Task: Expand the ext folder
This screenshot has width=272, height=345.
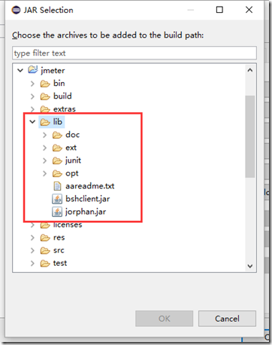Action: (x=44, y=148)
